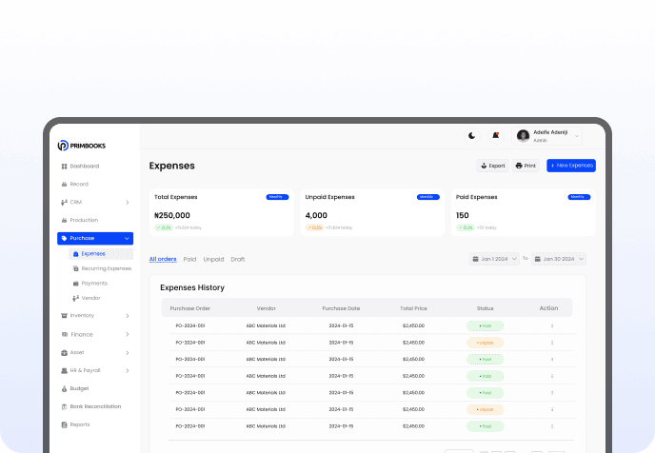Image resolution: width=655 pixels, height=453 pixels.
Task: Switch to the Unpaid tab
Action: (213, 259)
